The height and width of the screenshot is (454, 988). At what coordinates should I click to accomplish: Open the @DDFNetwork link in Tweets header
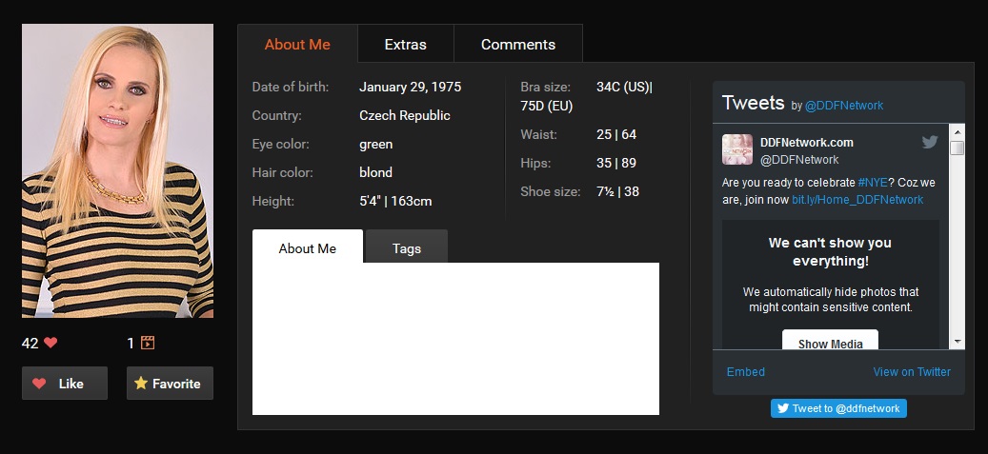point(844,106)
